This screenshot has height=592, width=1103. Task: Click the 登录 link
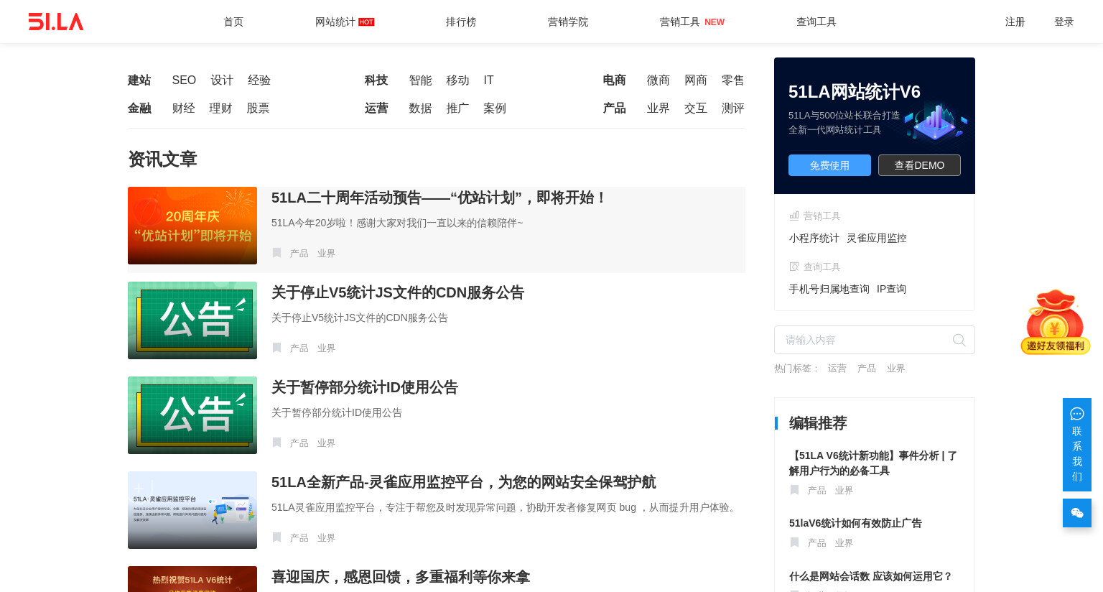pos(1064,22)
